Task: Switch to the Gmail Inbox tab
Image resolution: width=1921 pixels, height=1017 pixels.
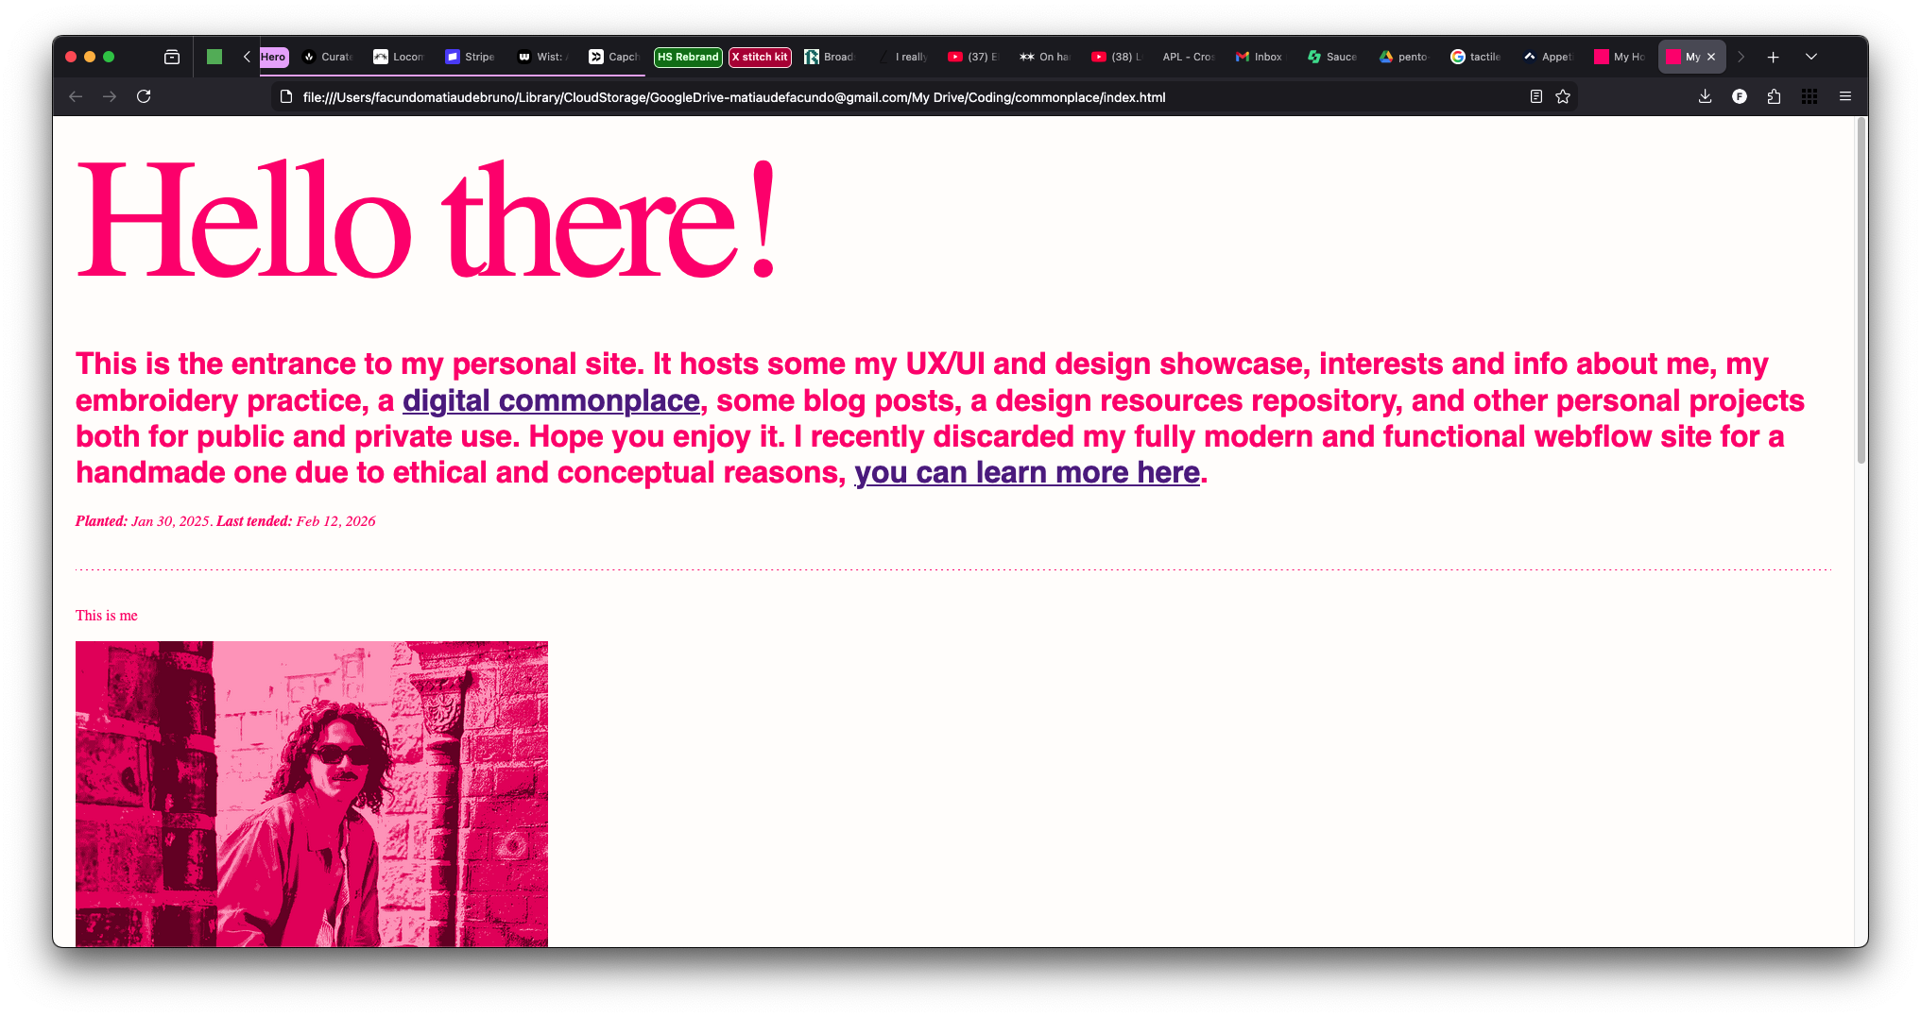Action: point(1259,57)
